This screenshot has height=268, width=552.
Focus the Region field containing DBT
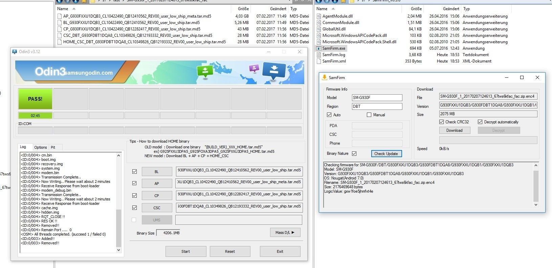[377, 106]
